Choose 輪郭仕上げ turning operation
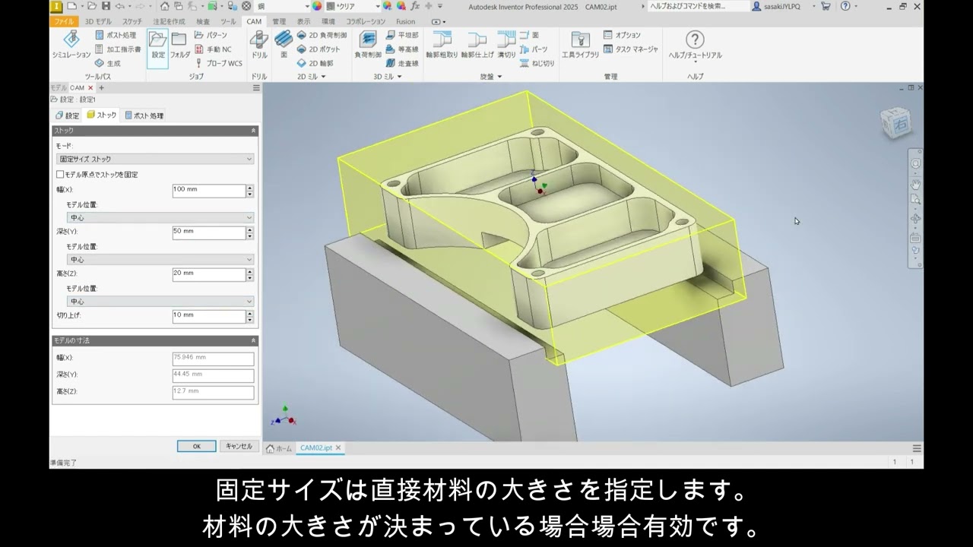This screenshot has height=547, width=973. click(477, 46)
